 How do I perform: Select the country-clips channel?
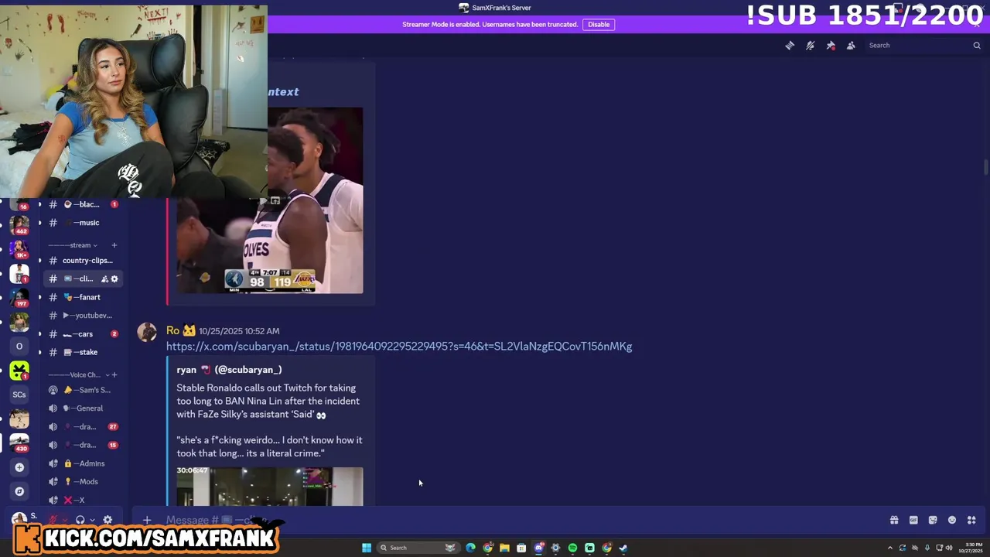click(x=82, y=261)
